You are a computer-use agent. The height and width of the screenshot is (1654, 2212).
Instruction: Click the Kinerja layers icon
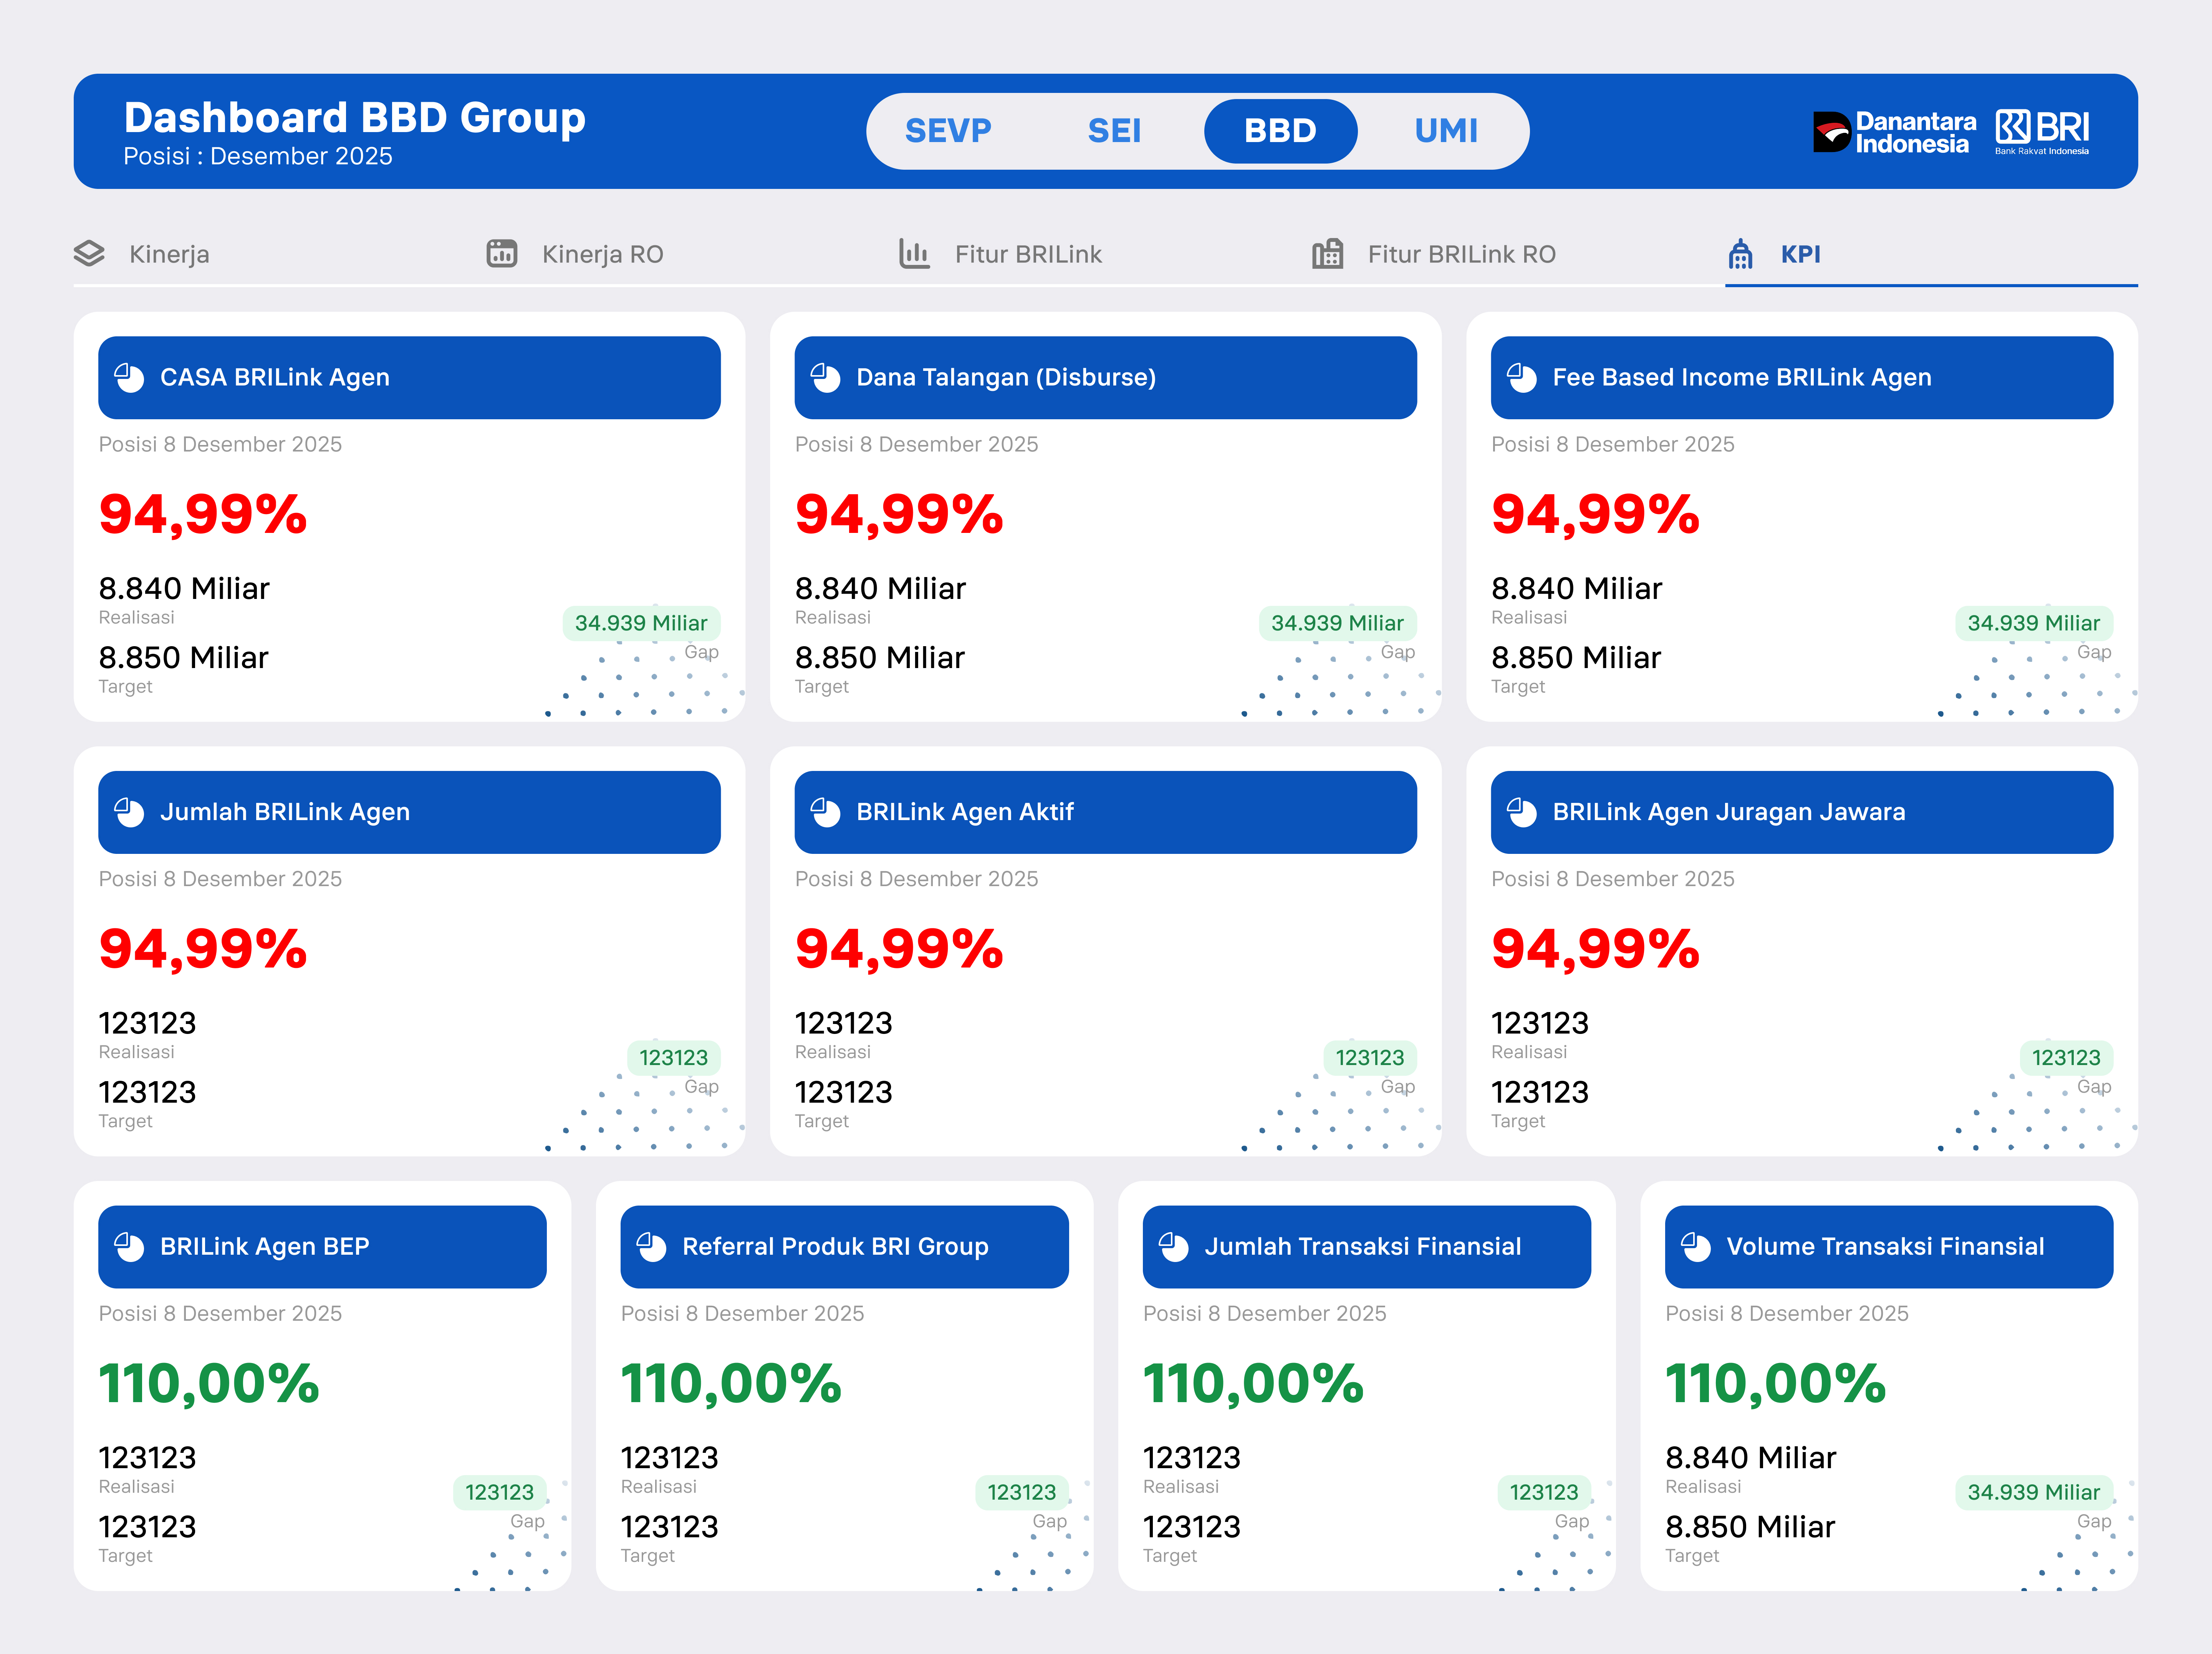point(89,254)
